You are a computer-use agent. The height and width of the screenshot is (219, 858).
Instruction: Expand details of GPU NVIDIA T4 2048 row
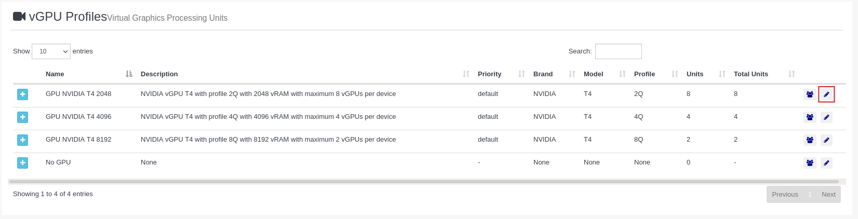pos(22,94)
